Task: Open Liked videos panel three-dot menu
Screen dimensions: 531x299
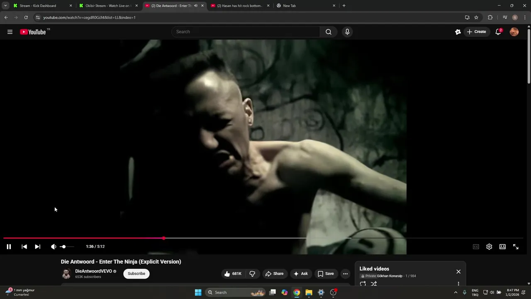Action: coord(458,284)
